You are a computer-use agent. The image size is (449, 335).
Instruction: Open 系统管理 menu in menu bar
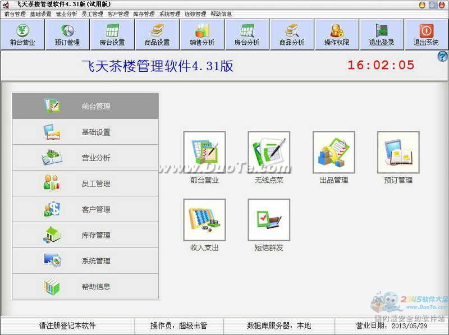tap(170, 13)
